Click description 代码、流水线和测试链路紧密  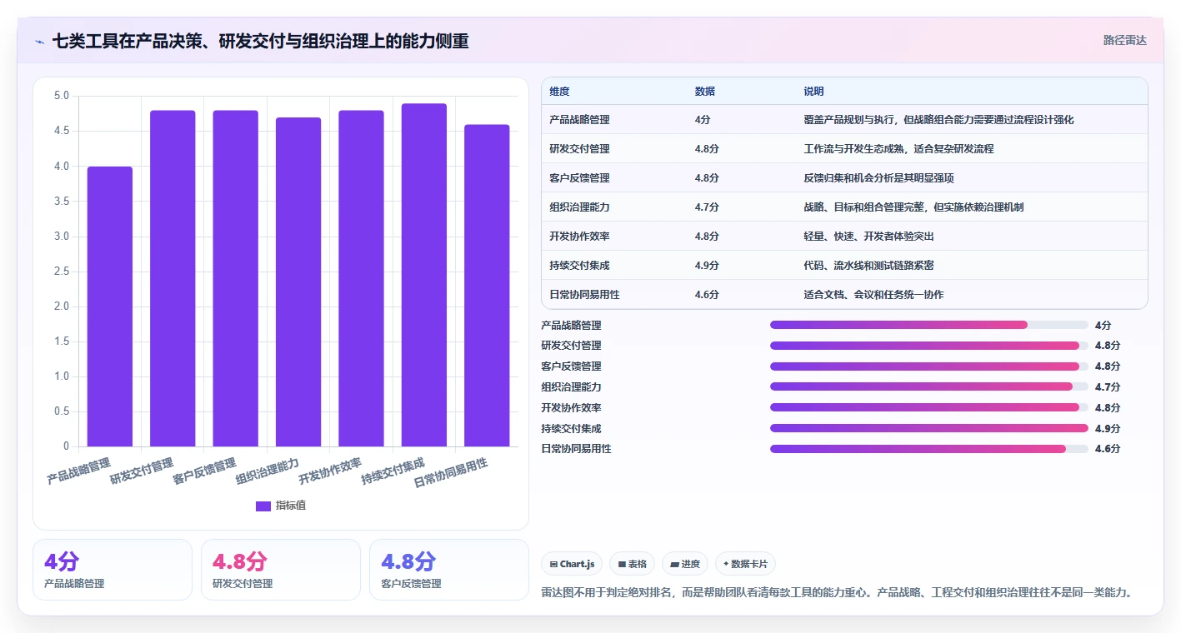(x=868, y=266)
